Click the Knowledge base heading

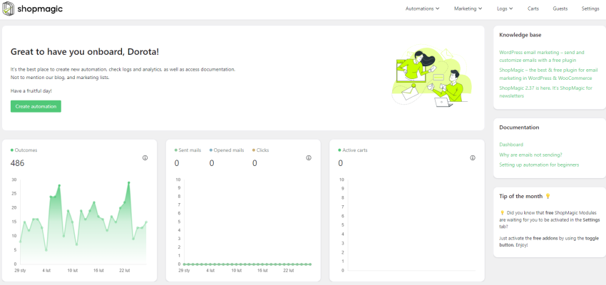520,35
